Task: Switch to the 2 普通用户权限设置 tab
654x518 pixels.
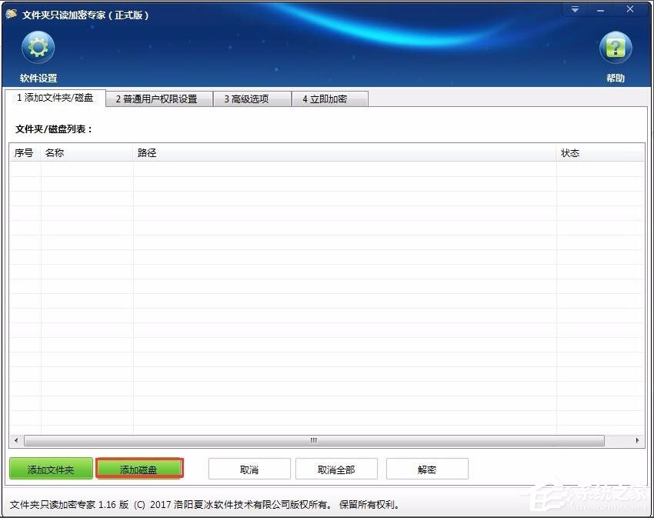Action: (158, 99)
